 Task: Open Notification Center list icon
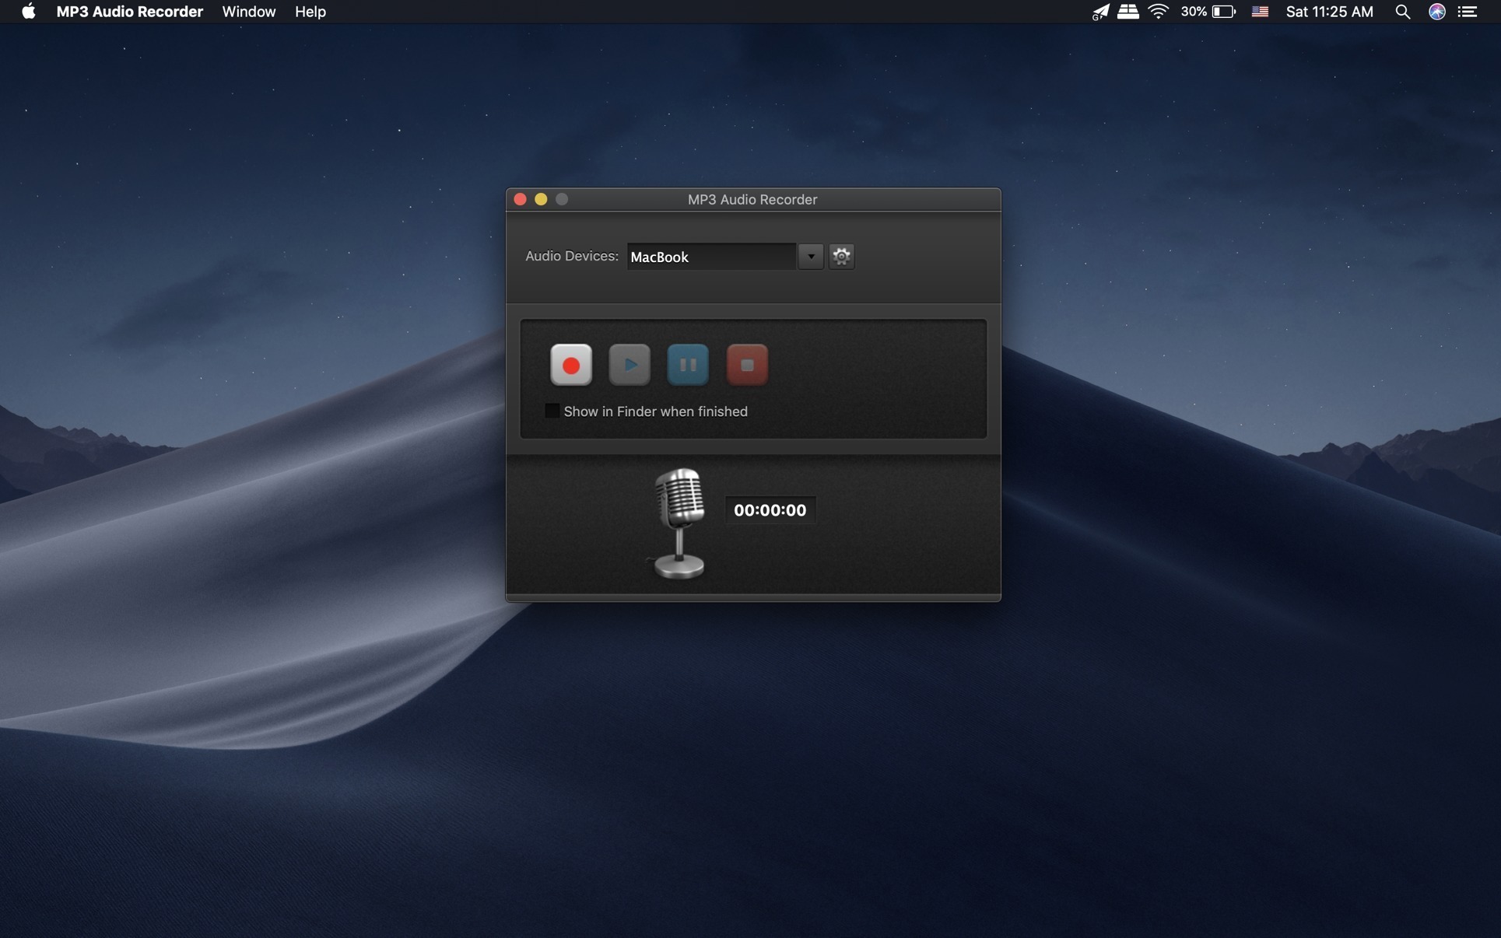click(x=1468, y=12)
